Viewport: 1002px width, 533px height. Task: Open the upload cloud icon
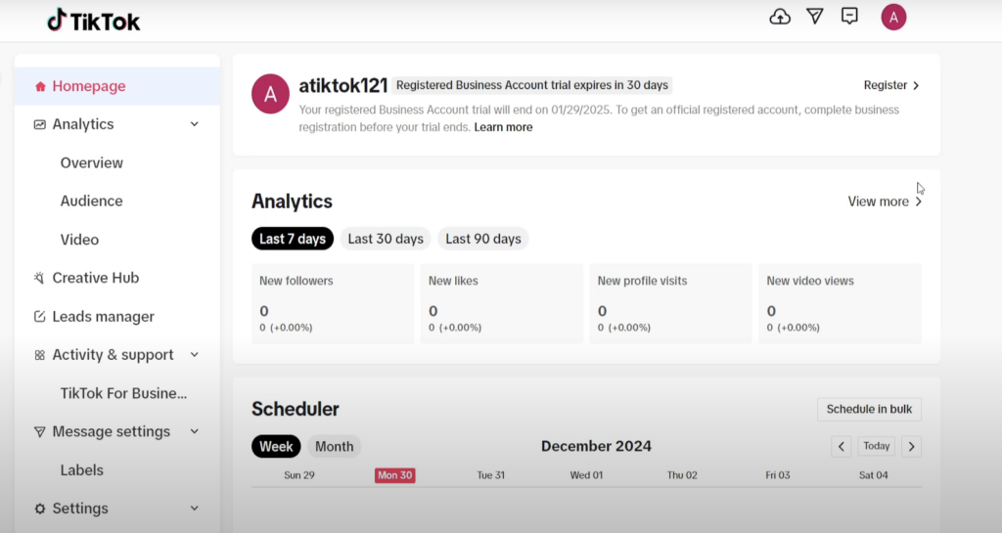pos(780,17)
